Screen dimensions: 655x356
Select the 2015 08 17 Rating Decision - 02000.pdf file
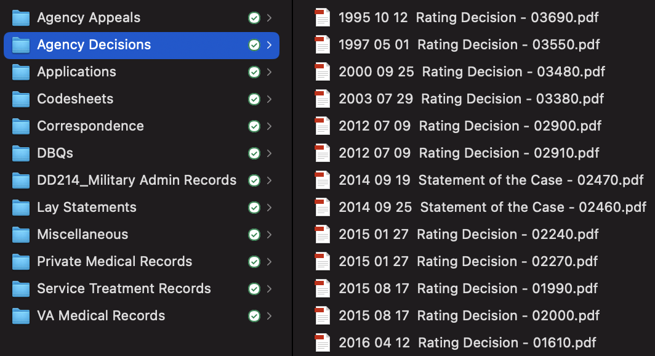457,315
